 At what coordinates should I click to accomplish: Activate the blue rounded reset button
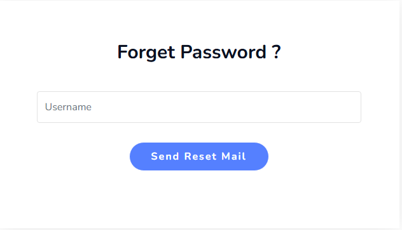coord(199,157)
